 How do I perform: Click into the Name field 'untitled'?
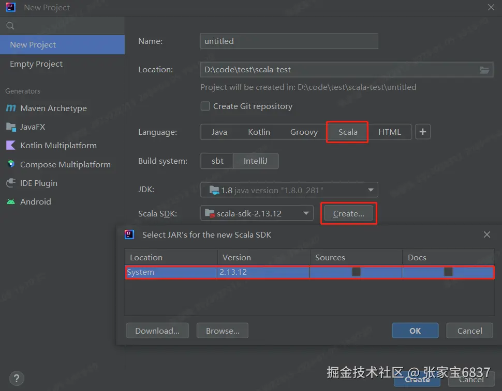pos(289,41)
